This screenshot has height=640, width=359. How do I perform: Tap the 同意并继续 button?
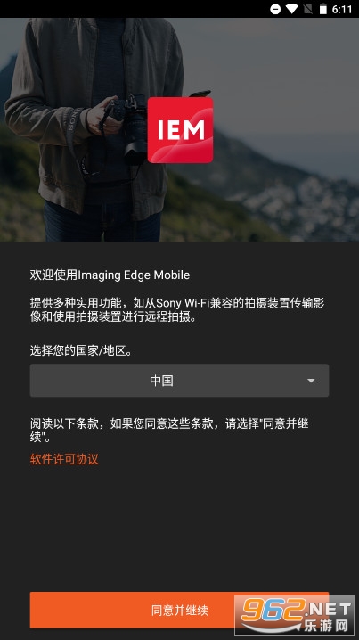pos(180,611)
